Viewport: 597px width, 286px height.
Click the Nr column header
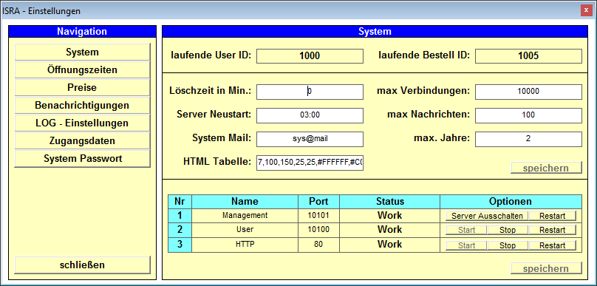click(180, 202)
